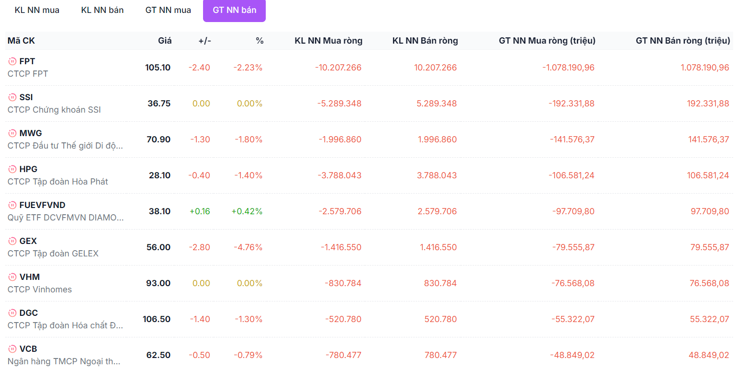The width and height of the screenshot is (736, 370).
Task: Click the CTCP Vinhomes company name
Action: click(x=40, y=289)
